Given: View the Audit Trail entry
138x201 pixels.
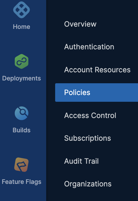Looking at the screenshot, I should (x=81, y=161).
